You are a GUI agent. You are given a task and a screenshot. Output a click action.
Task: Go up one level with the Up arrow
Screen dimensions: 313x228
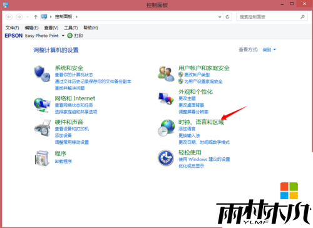pyautogui.click(x=36, y=17)
